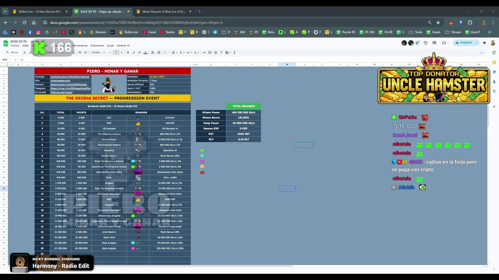Screen dimensions: 499x280
Task: Open the Stream bookmarks folder
Action: tap(453, 32)
